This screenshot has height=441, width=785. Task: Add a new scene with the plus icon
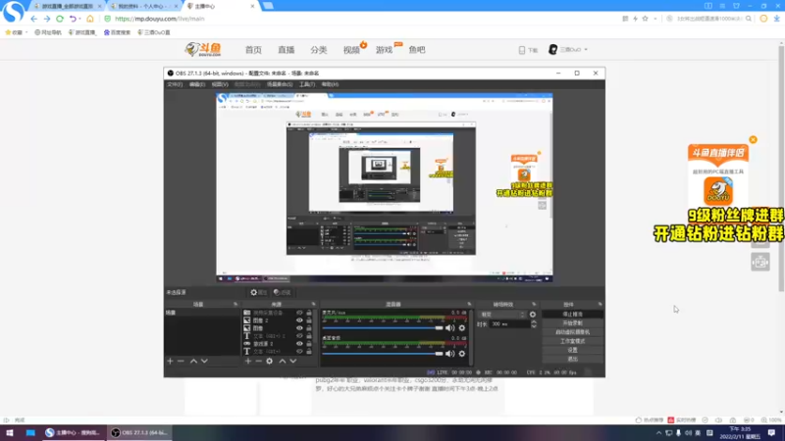[170, 361]
